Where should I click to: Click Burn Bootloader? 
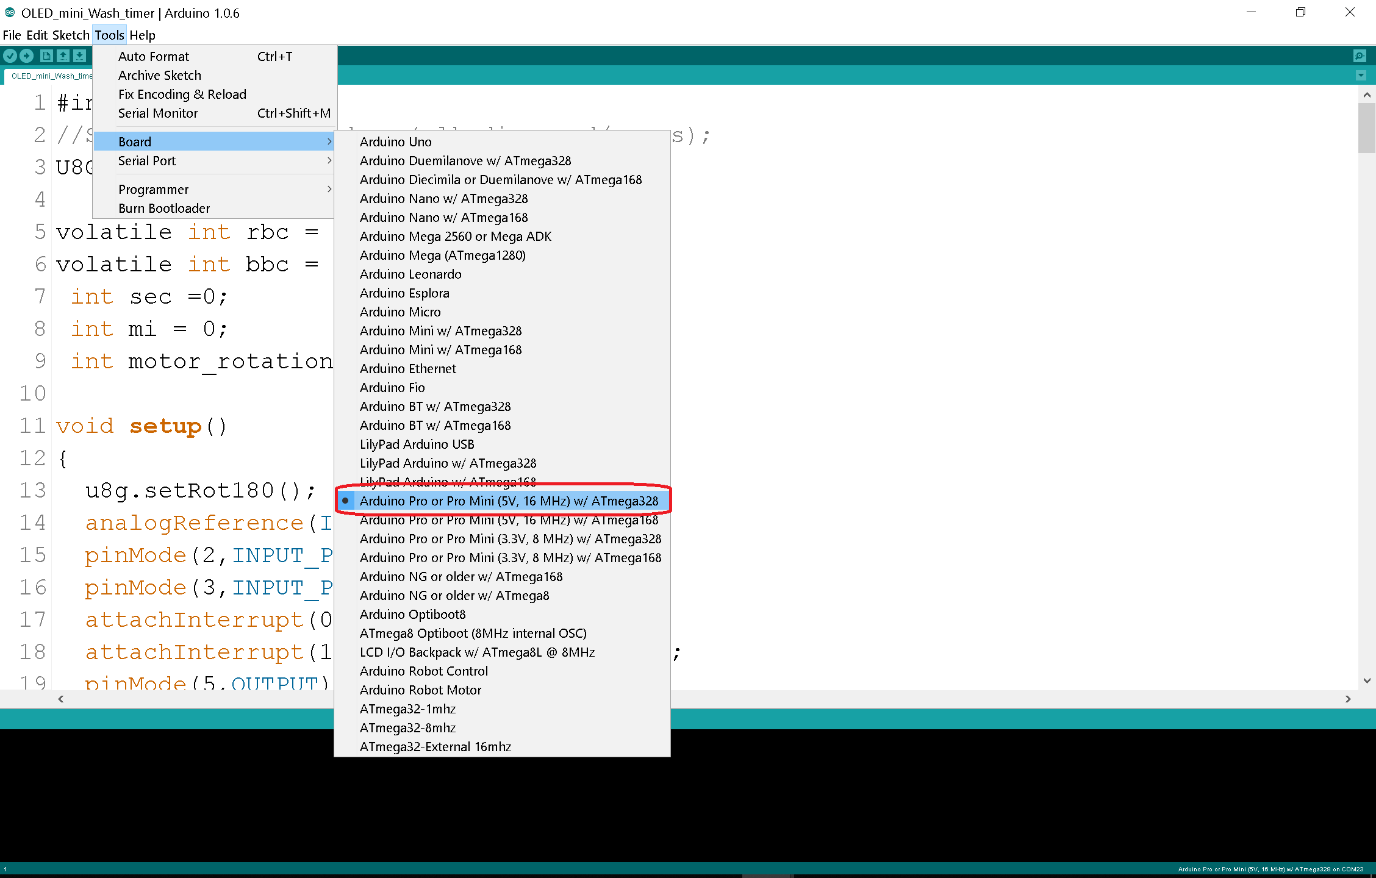point(164,209)
